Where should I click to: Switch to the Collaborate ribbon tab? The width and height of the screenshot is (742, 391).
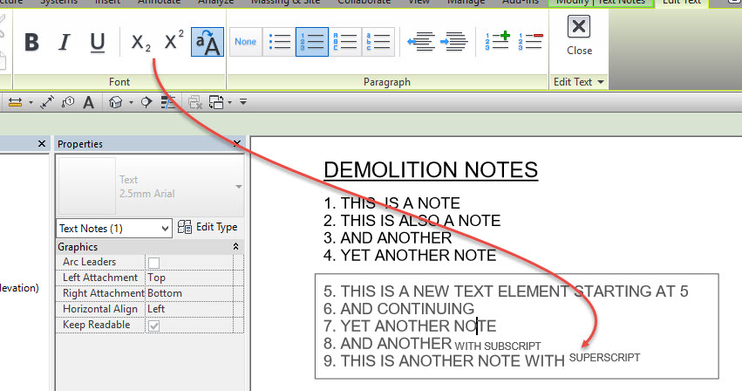(x=364, y=2)
